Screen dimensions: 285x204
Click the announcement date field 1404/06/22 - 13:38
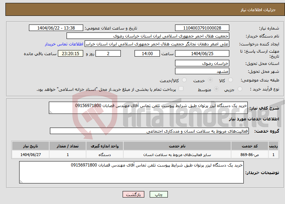(x=56, y=28)
